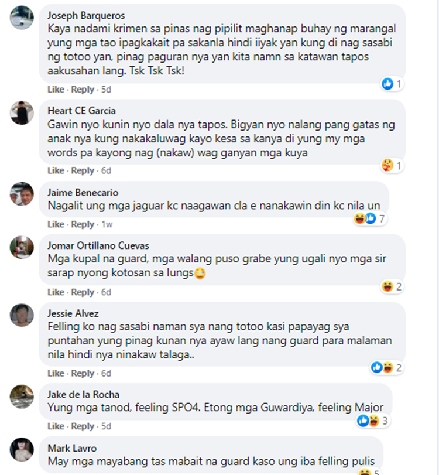This screenshot has height=475, width=439.
Task: Open the Jessie Alvez profile name link
Action: 73,313
